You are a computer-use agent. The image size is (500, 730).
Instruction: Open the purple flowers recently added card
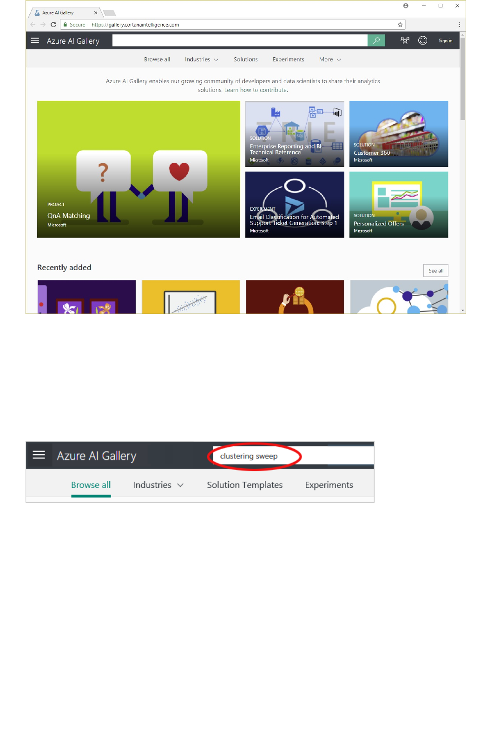tap(86, 297)
